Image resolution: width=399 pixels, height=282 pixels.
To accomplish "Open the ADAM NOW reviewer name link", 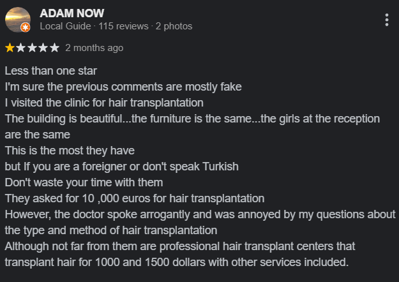I will (x=72, y=13).
